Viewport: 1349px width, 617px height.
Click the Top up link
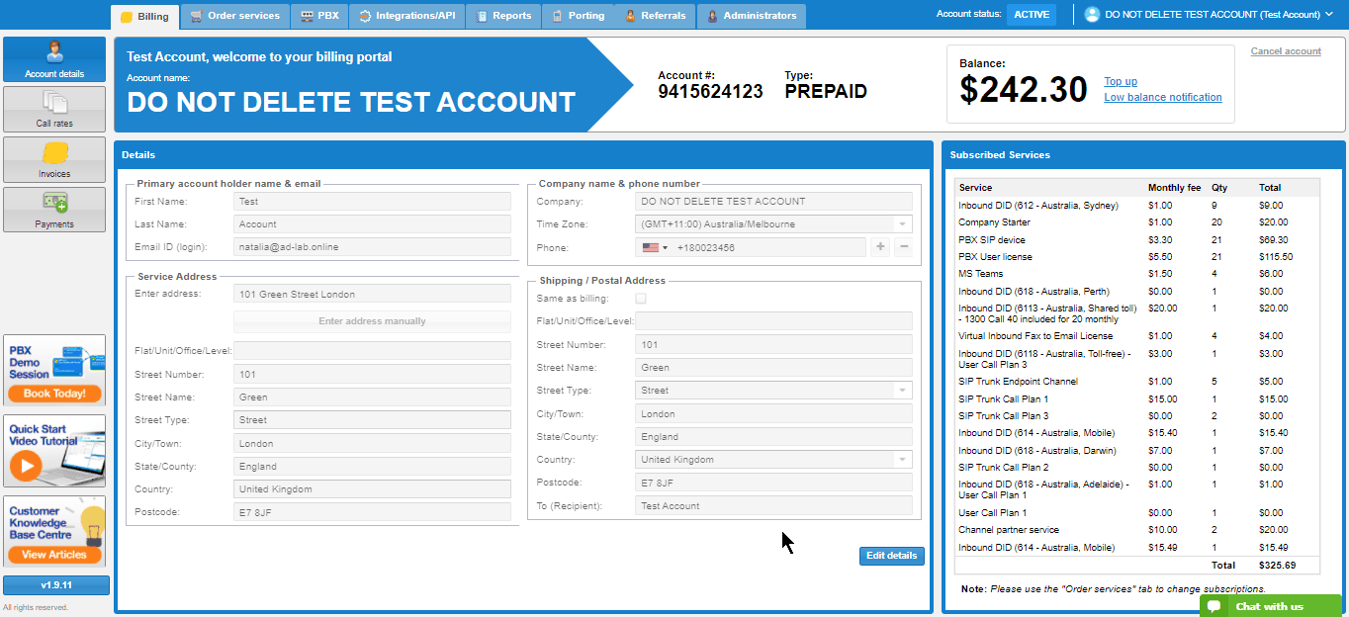tap(1121, 82)
